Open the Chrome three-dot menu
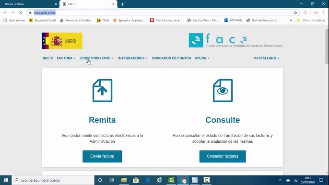The width and height of the screenshot is (329, 185). click(324, 12)
